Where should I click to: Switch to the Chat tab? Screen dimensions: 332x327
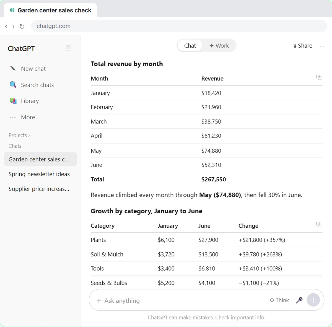(190, 46)
